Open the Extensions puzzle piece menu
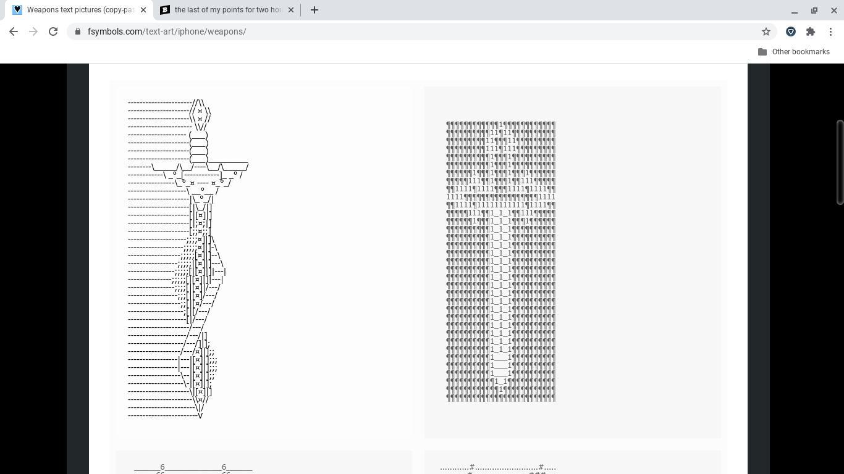The image size is (844, 474). tap(811, 31)
